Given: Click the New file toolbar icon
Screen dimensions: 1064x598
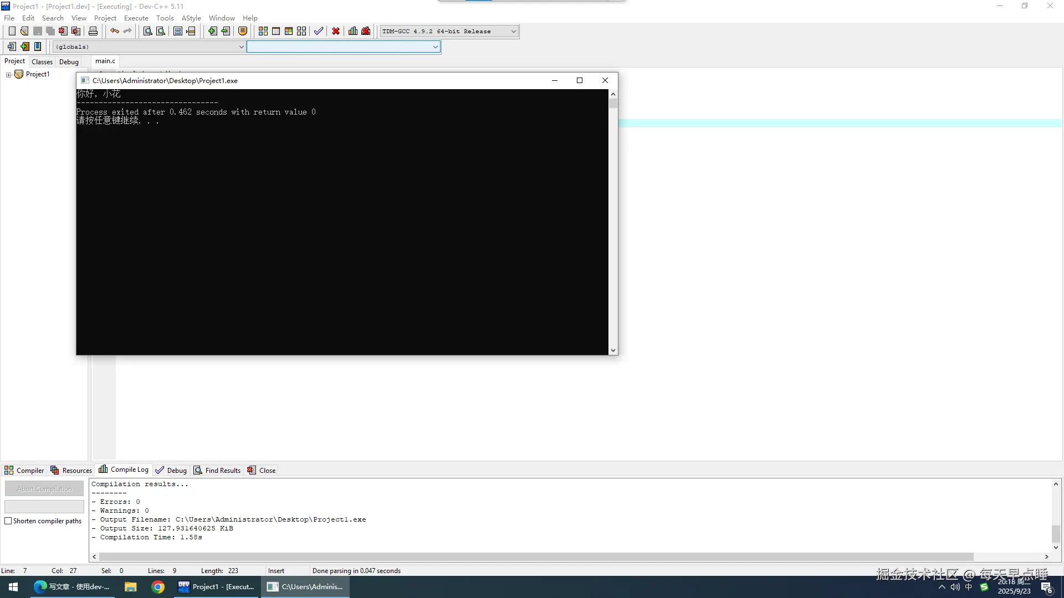Looking at the screenshot, I should click(12, 31).
